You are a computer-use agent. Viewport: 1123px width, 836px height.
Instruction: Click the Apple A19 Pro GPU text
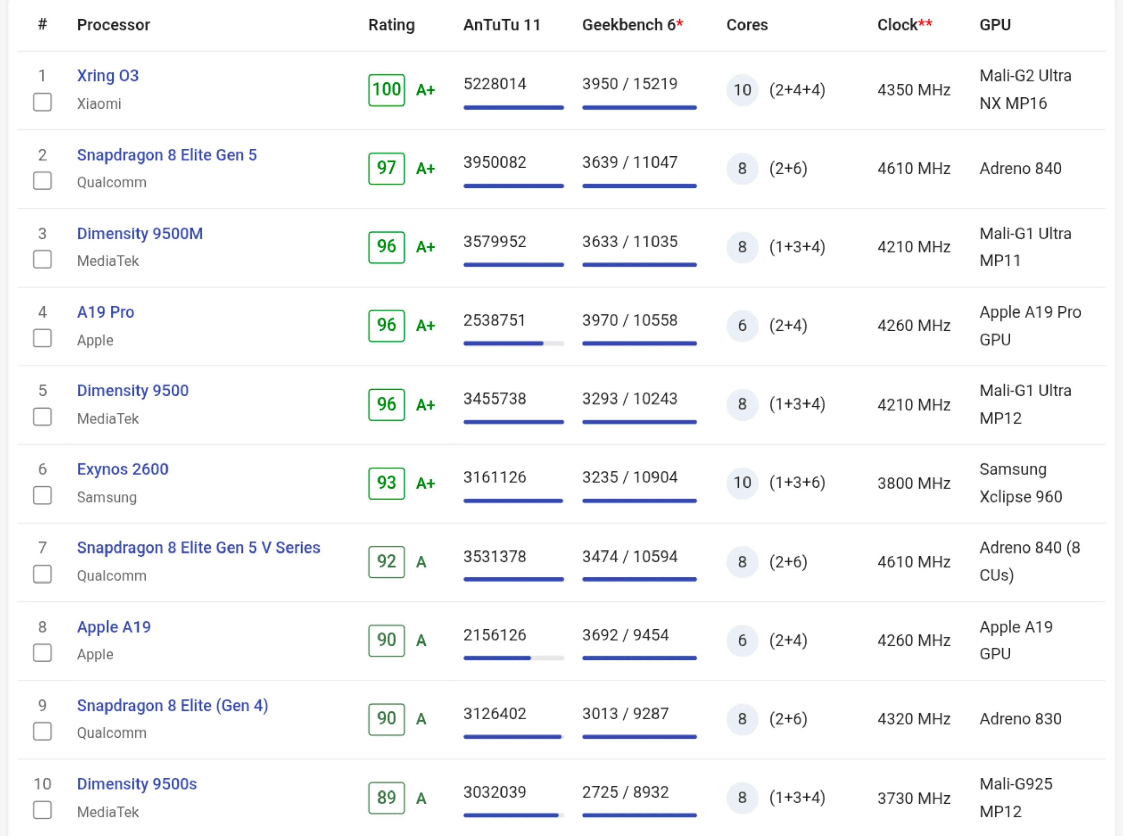tap(1030, 325)
